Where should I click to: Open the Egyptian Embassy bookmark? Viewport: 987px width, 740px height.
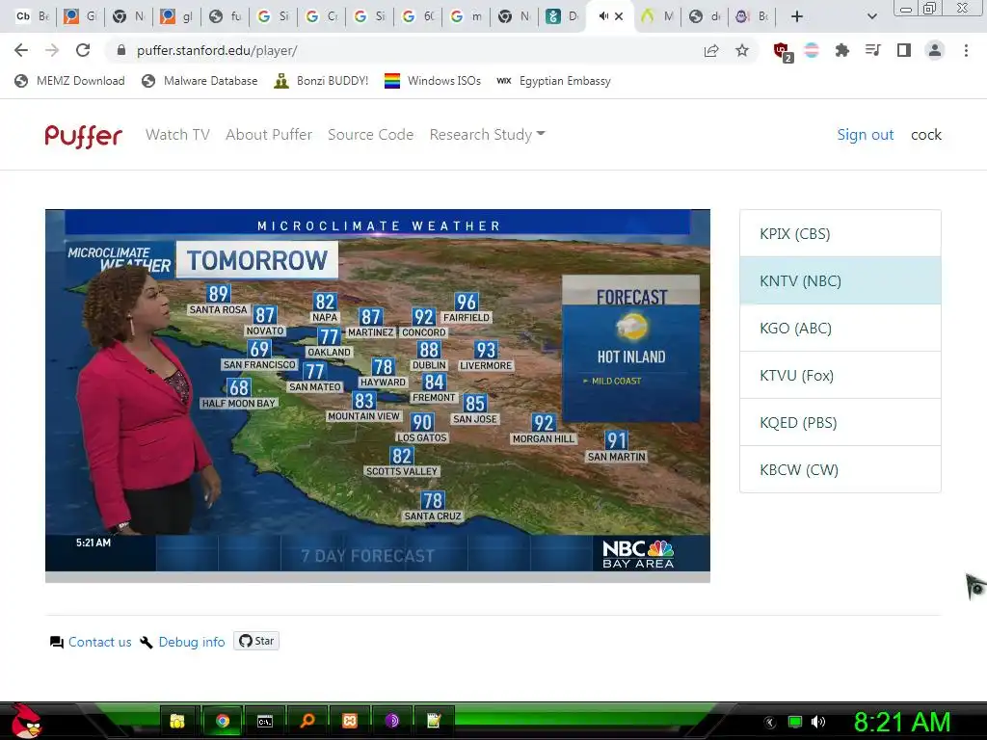pos(553,81)
